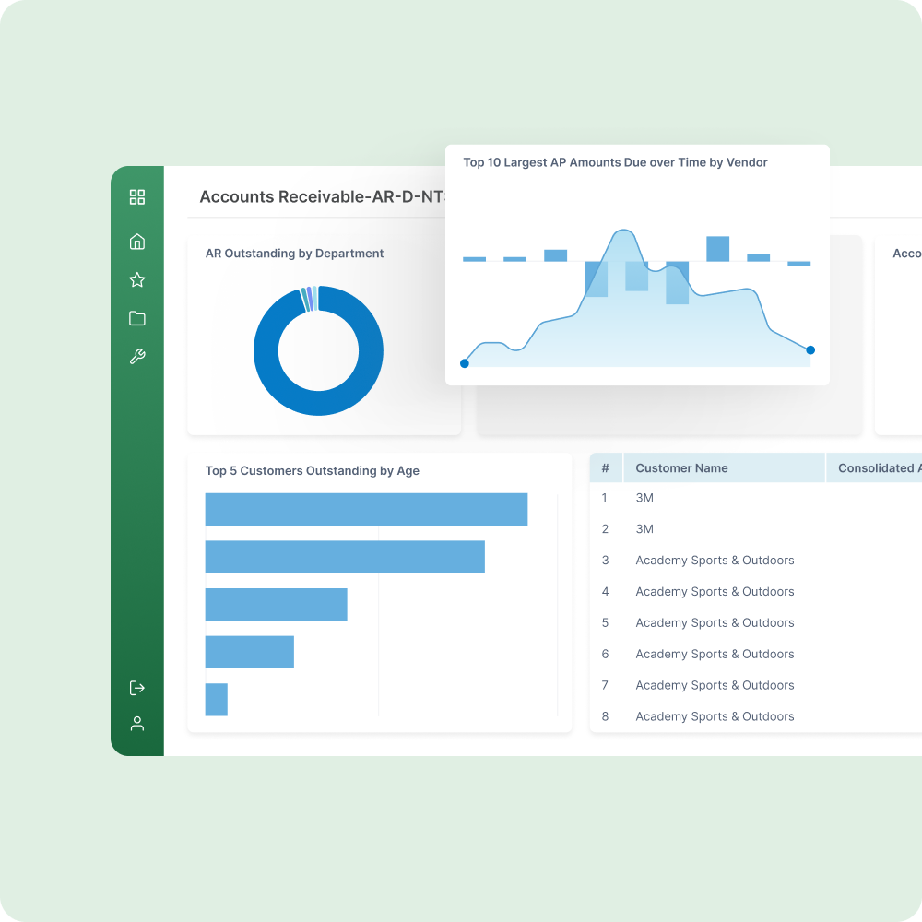Open the dashboard grid icon in sidebar
Viewport: 922px width, 922px height.
pyautogui.click(x=137, y=196)
